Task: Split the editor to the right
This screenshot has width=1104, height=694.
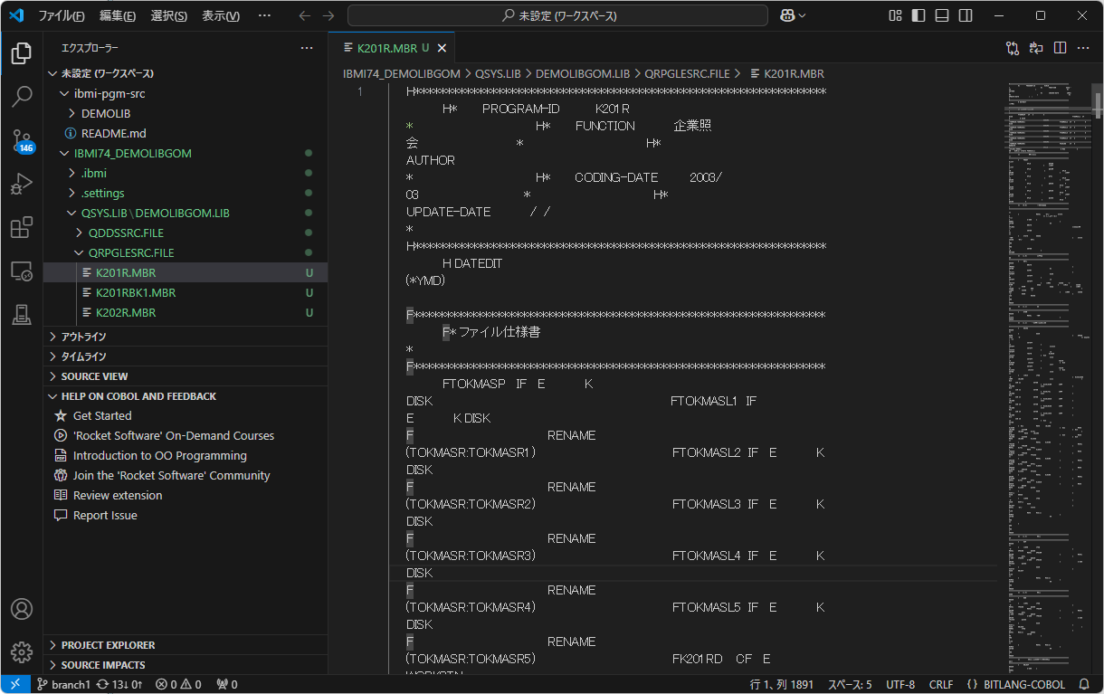Action: coord(1060,48)
